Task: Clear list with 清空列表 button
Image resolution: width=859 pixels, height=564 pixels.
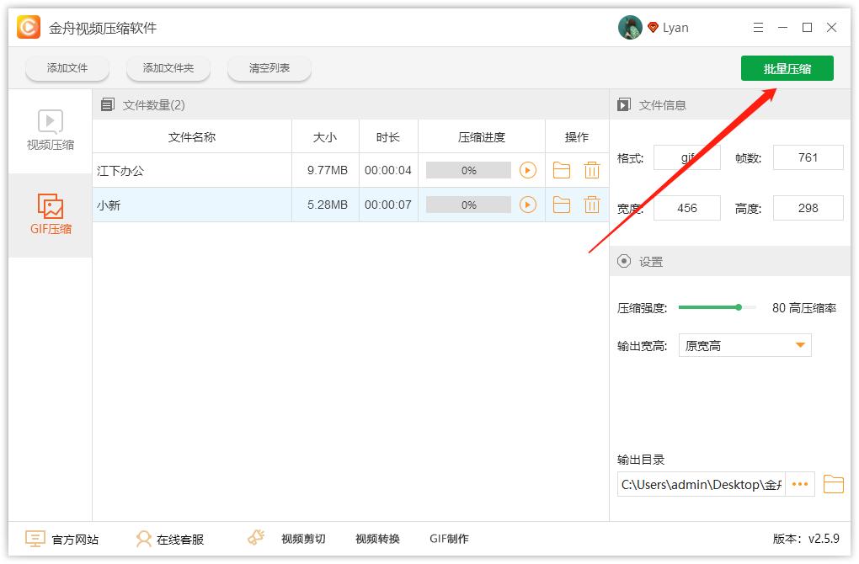Action: 269,68
